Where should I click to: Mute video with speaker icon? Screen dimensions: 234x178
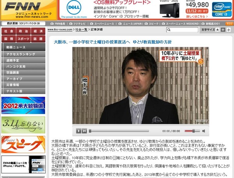204,131
